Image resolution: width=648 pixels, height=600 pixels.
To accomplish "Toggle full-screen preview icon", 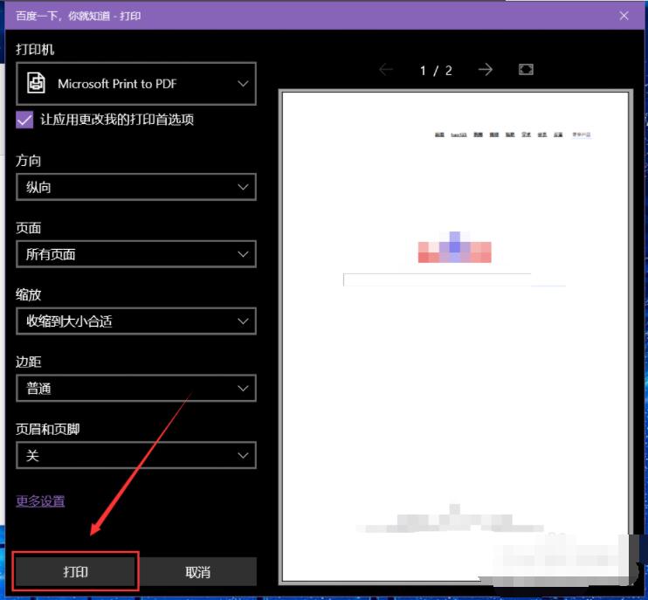I will pyautogui.click(x=526, y=69).
